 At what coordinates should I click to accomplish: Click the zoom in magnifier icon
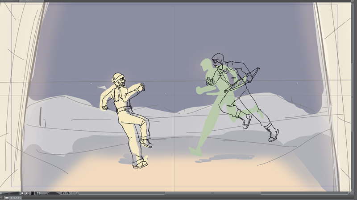pos(27,193)
